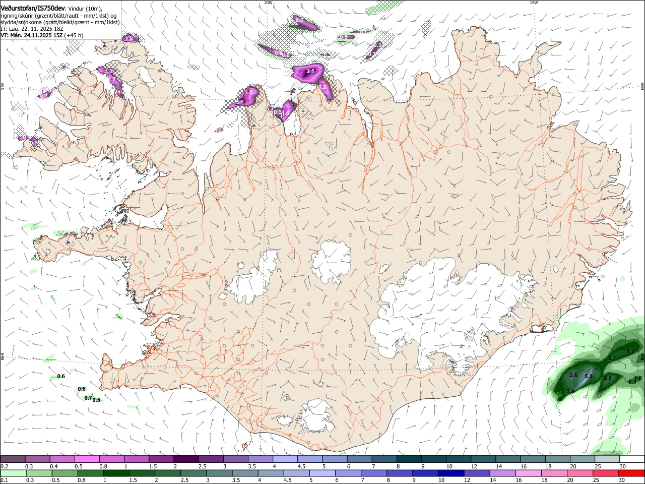Click the Veðurstofan/IS750dev map title
Viewport: 645px width, 484px height.
[32, 8]
